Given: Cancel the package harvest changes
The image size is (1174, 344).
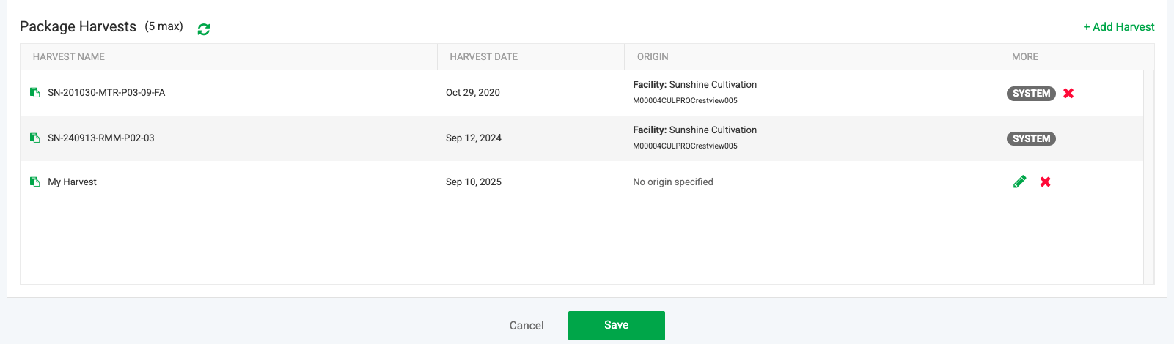Looking at the screenshot, I should pyautogui.click(x=527, y=326).
